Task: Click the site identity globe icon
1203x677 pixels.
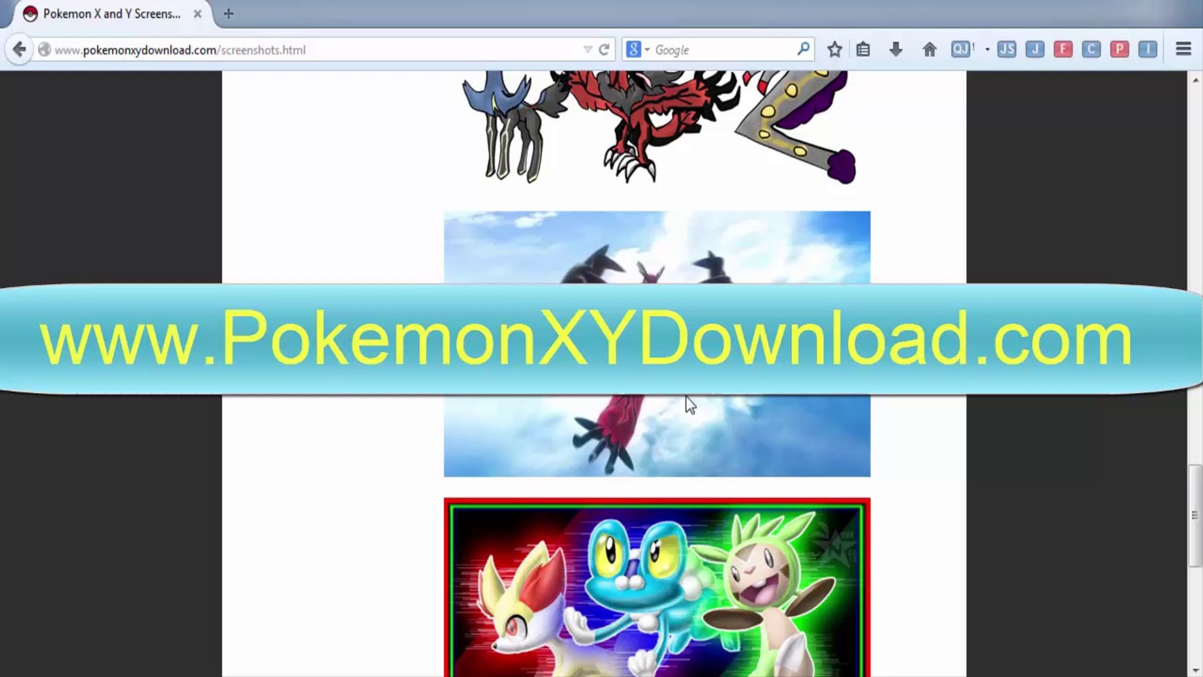Action: tap(44, 50)
